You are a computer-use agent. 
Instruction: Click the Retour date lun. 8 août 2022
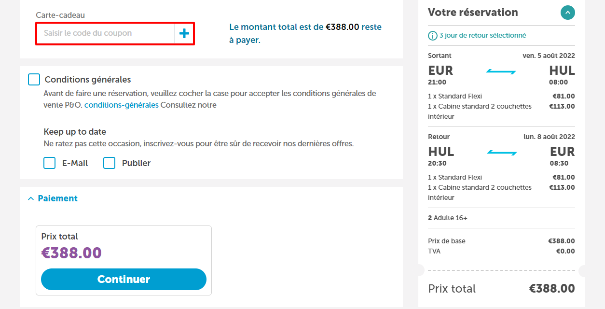tap(549, 137)
